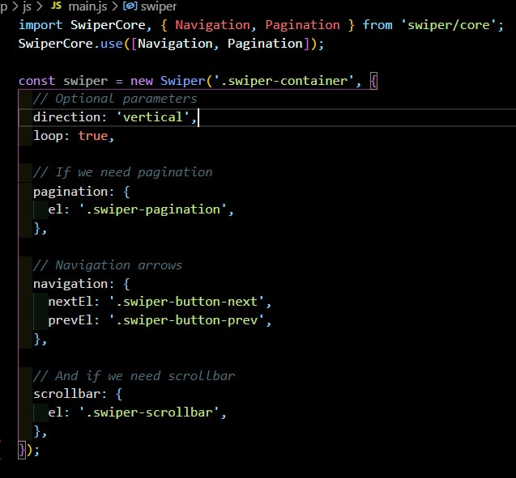The image size is (516, 478).
Task: Click the red 'Navigation' import name
Action: [212, 25]
